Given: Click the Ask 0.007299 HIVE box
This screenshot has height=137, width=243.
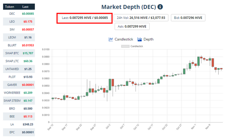Looking at the screenshot, I should tap(132, 26).
